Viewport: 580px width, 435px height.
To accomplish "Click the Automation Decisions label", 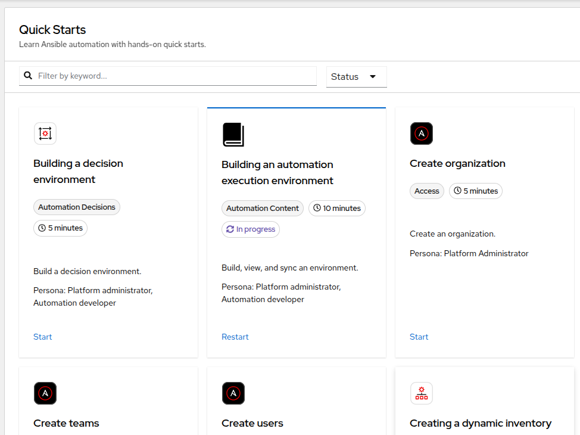I will pyautogui.click(x=77, y=207).
